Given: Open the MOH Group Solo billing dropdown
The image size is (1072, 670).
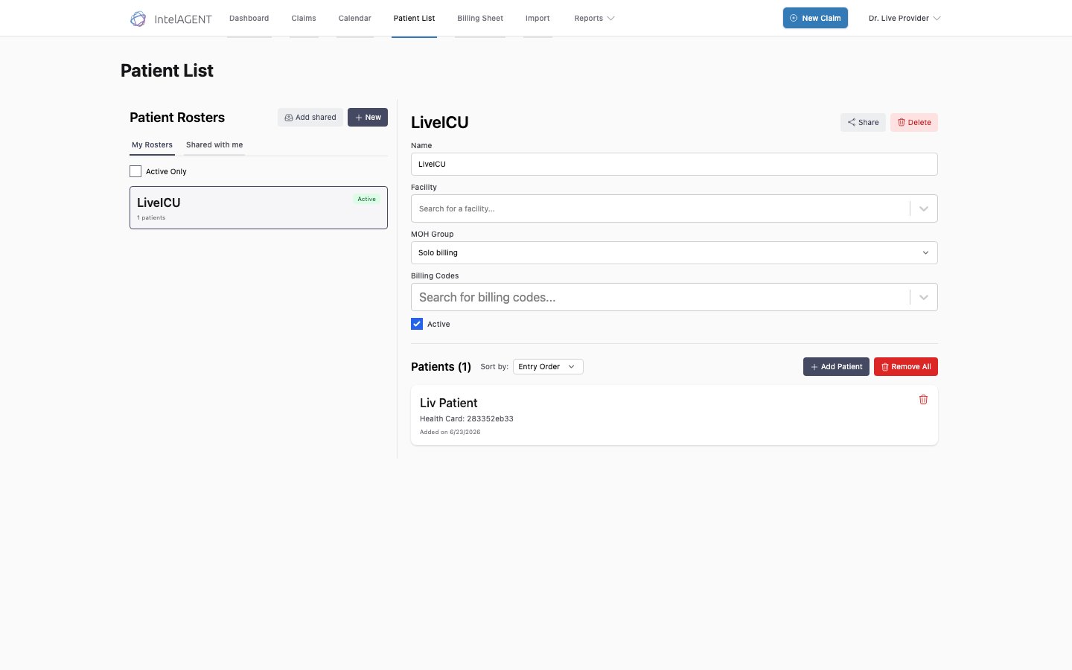Looking at the screenshot, I should 674,252.
